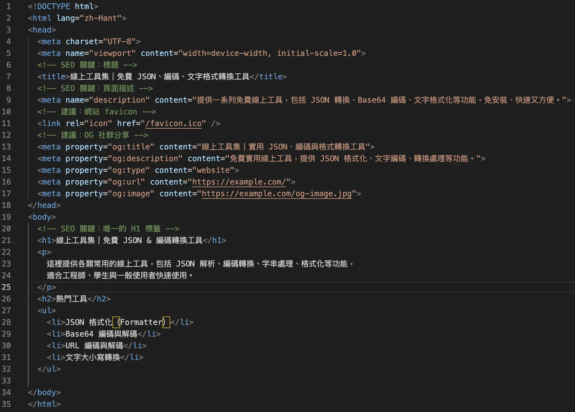Click line number 35 in the gutter
The height and width of the screenshot is (412, 575).
pos(6,404)
